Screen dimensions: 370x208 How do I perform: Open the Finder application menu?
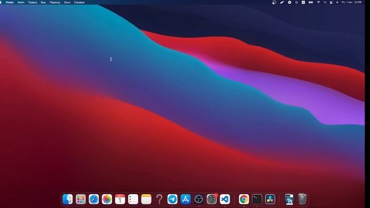[x=10, y=2]
